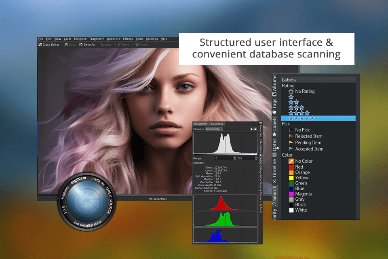Expand the Undo history dropdown arrow
The image size is (388, 259).
tap(115, 45)
